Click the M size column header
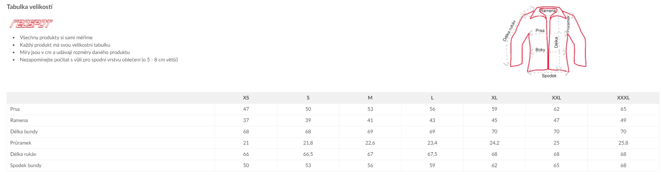661x185 pixels. [x=370, y=98]
